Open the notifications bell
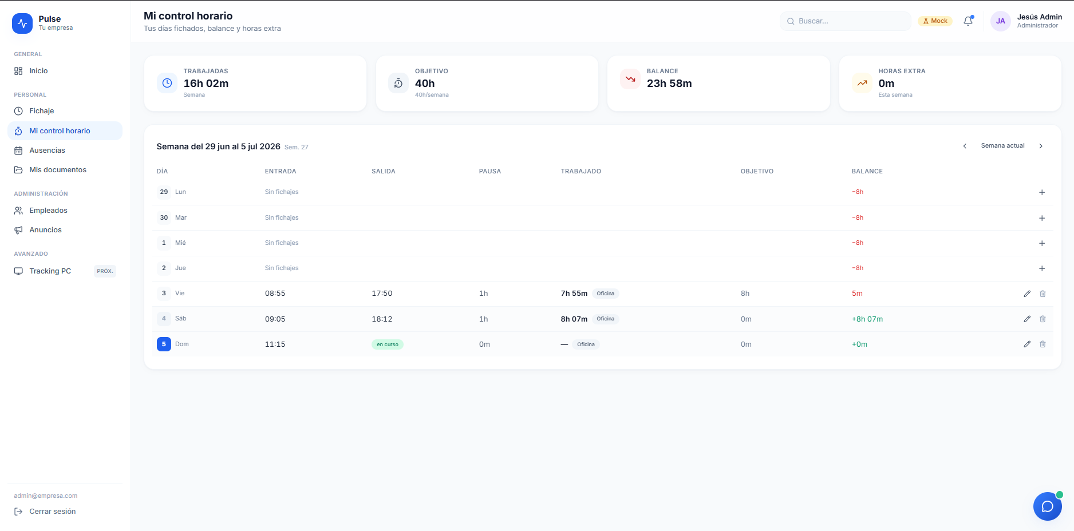 tap(968, 21)
